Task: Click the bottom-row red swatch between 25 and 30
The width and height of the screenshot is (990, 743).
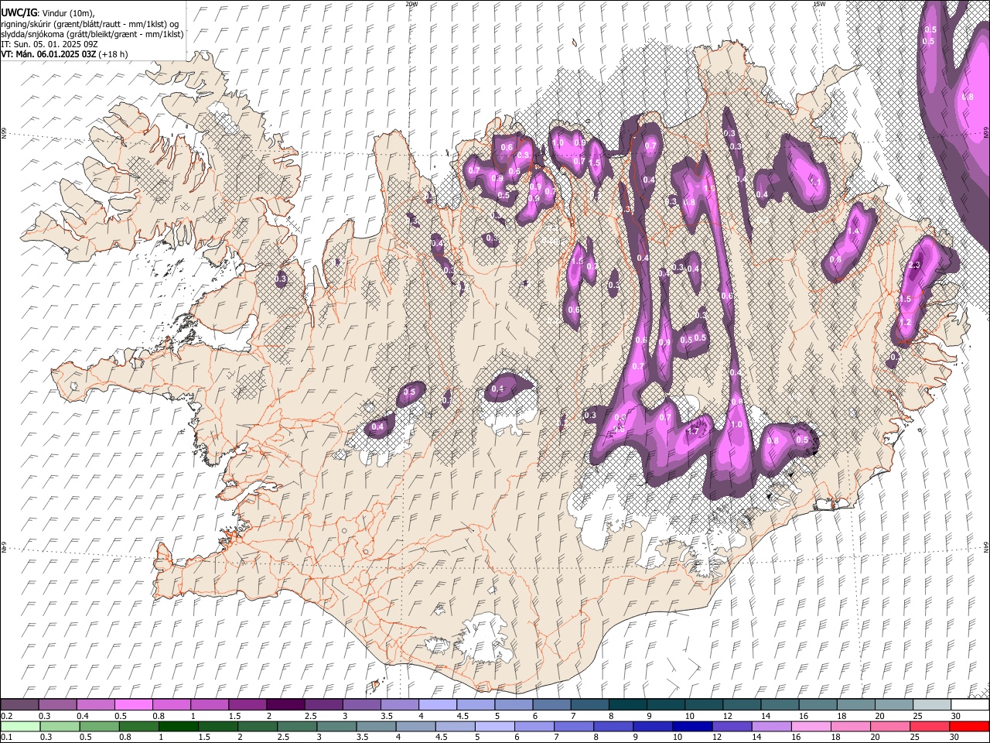Action: click(931, 727)
